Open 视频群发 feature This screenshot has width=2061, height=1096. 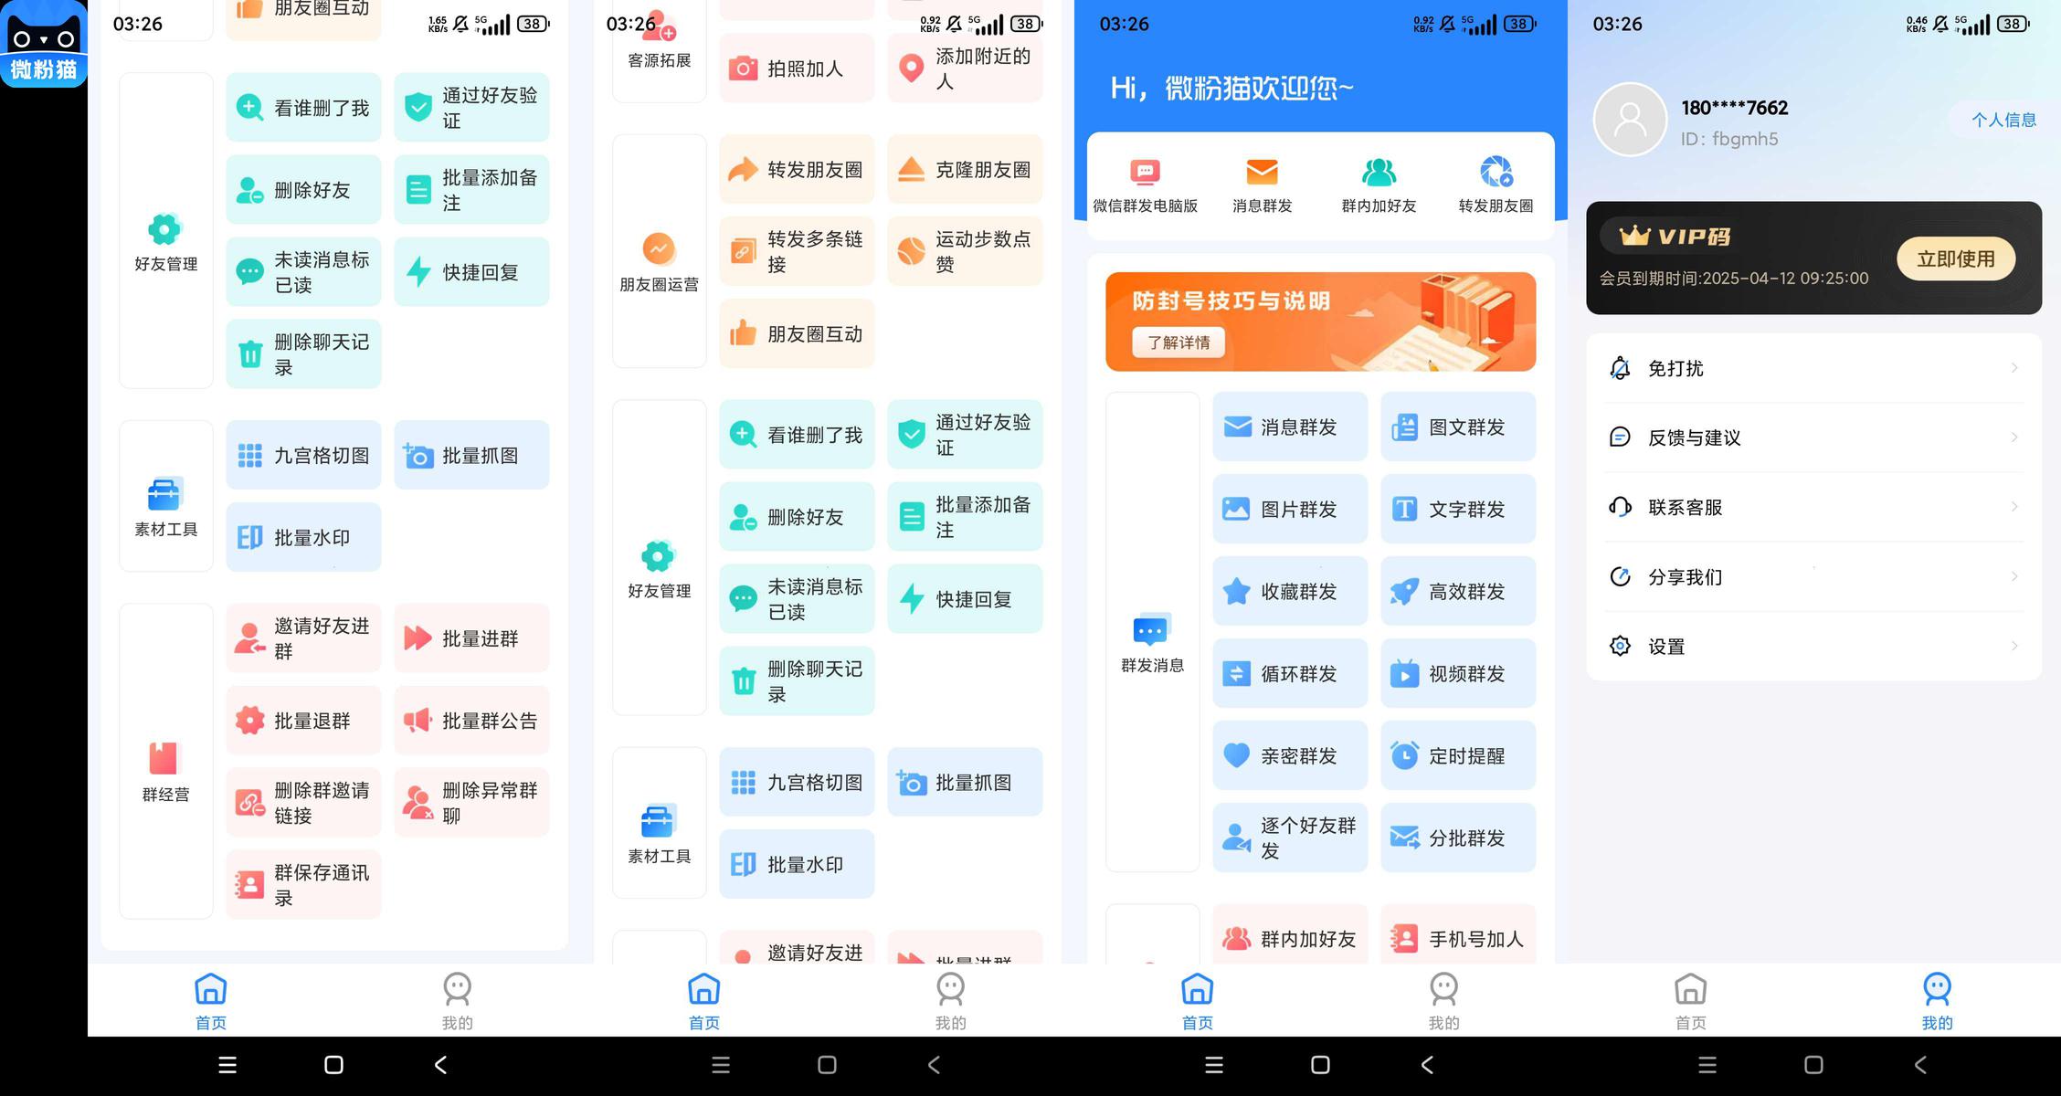click(1458, 674)
